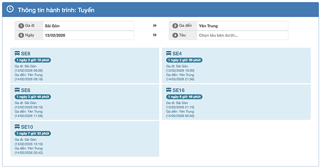Viewport: 321px width, 168px height.
Task: Click the SE4 train bed icon
Action: pos(169,54)
